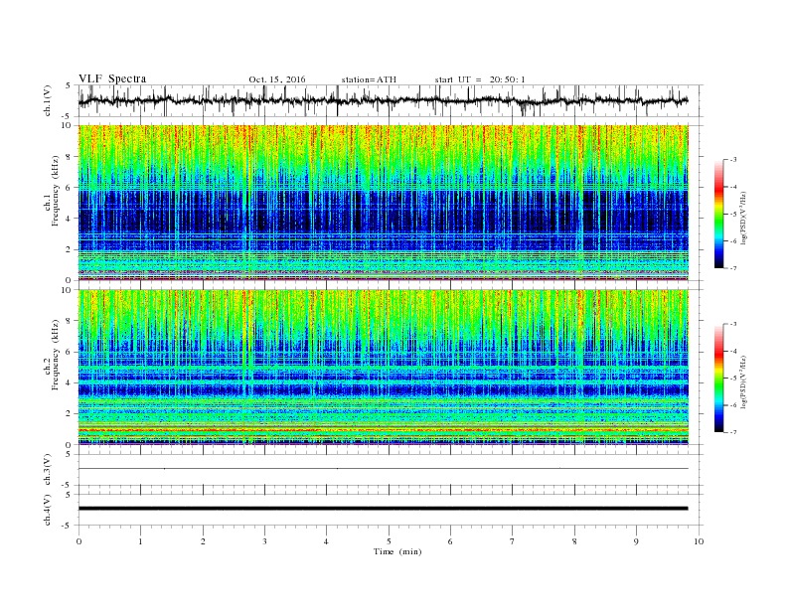Select the ch.1 colorbar log(PSD) label

click(x=743, y=219)
